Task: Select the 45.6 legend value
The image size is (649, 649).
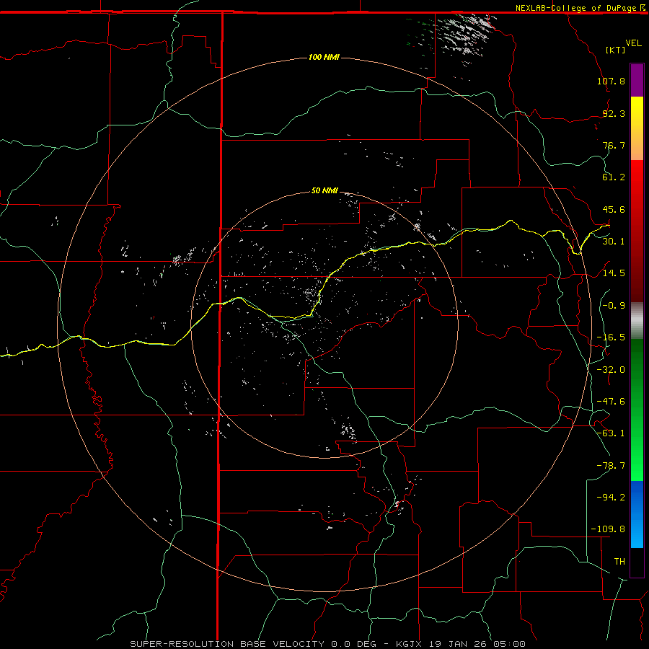Action: click(x=614, y=209)
